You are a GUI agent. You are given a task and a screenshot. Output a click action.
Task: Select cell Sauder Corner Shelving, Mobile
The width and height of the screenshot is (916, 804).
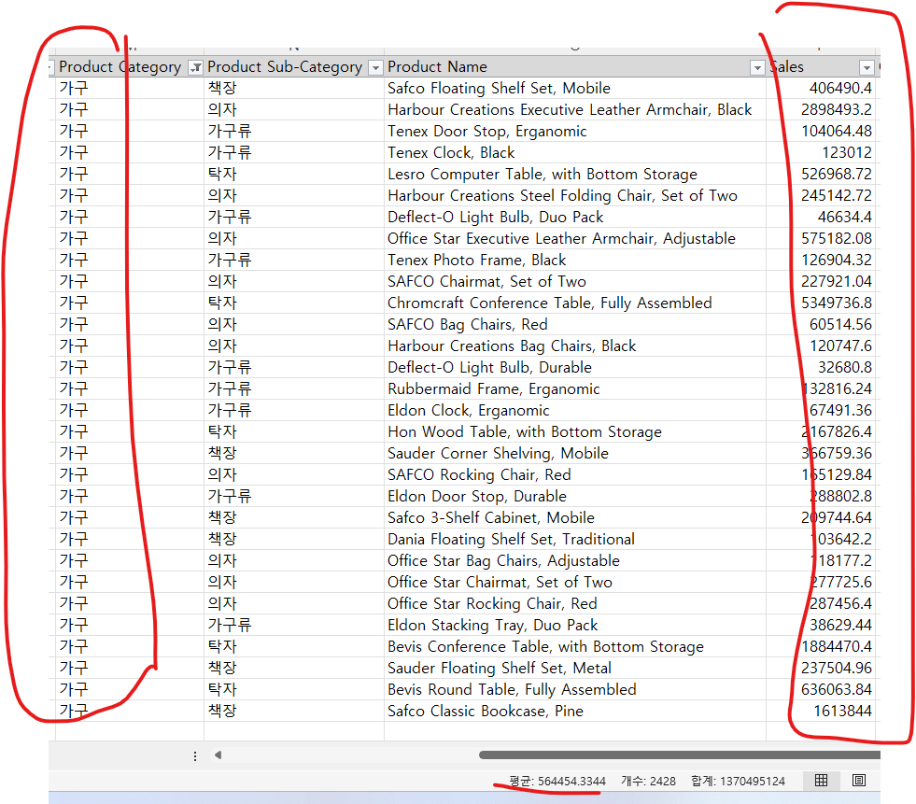575,454
